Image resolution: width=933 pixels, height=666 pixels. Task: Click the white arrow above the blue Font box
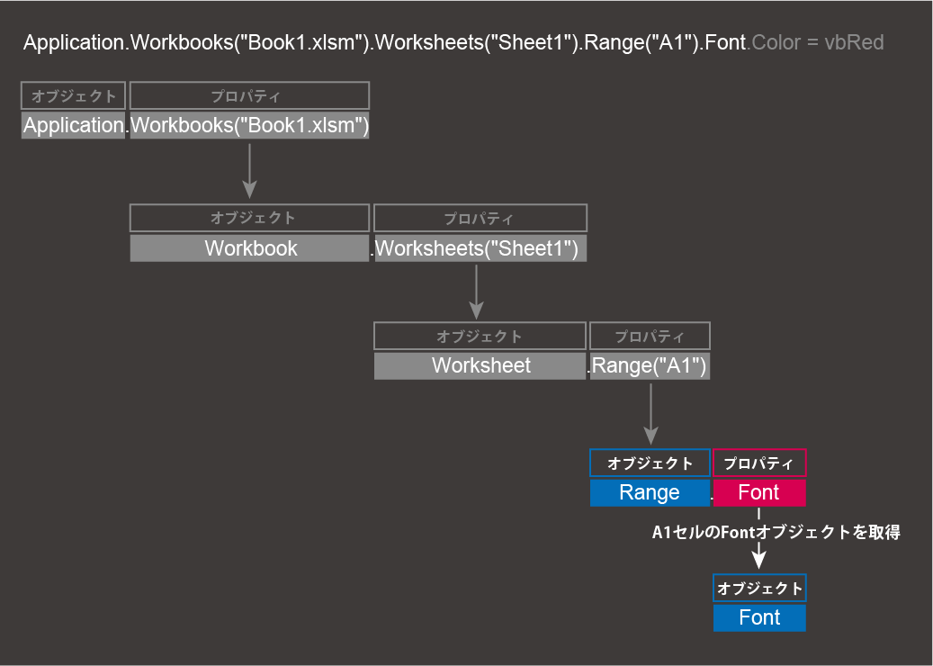click(x=759, y=555)
